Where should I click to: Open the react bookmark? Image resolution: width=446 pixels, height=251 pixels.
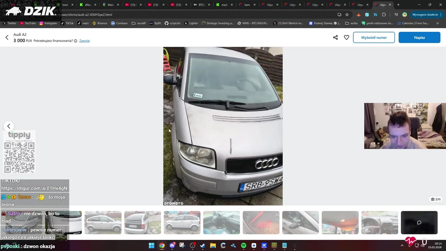83,23
